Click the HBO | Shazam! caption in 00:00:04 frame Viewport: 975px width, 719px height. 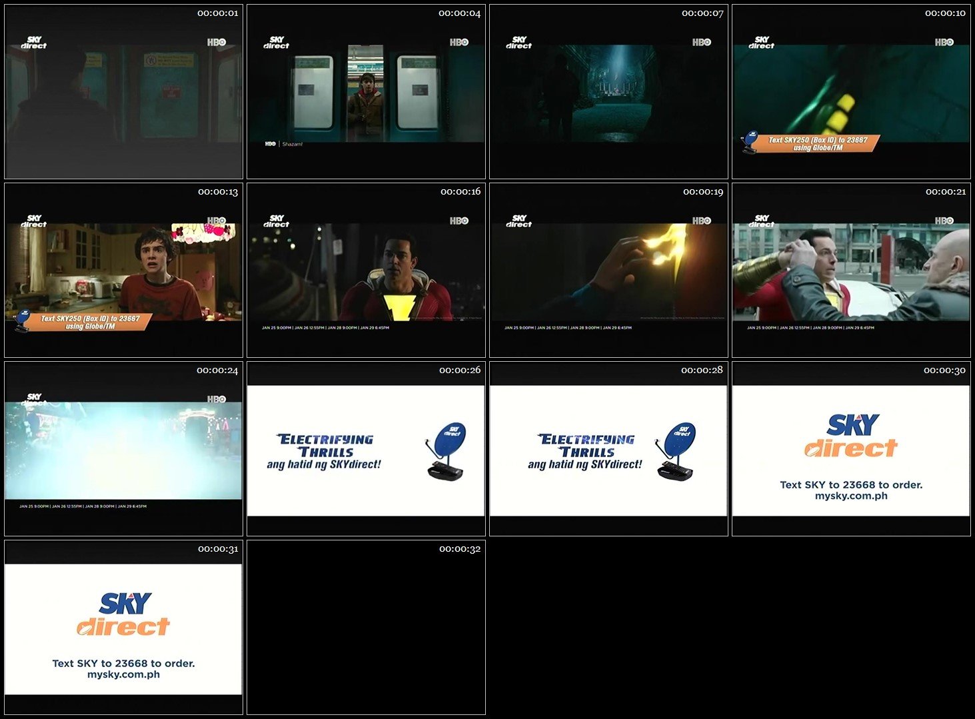[x=283, y=144]
